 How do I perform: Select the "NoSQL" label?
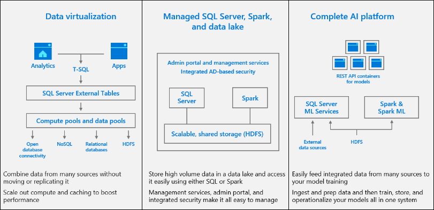[x=64, y=144]
